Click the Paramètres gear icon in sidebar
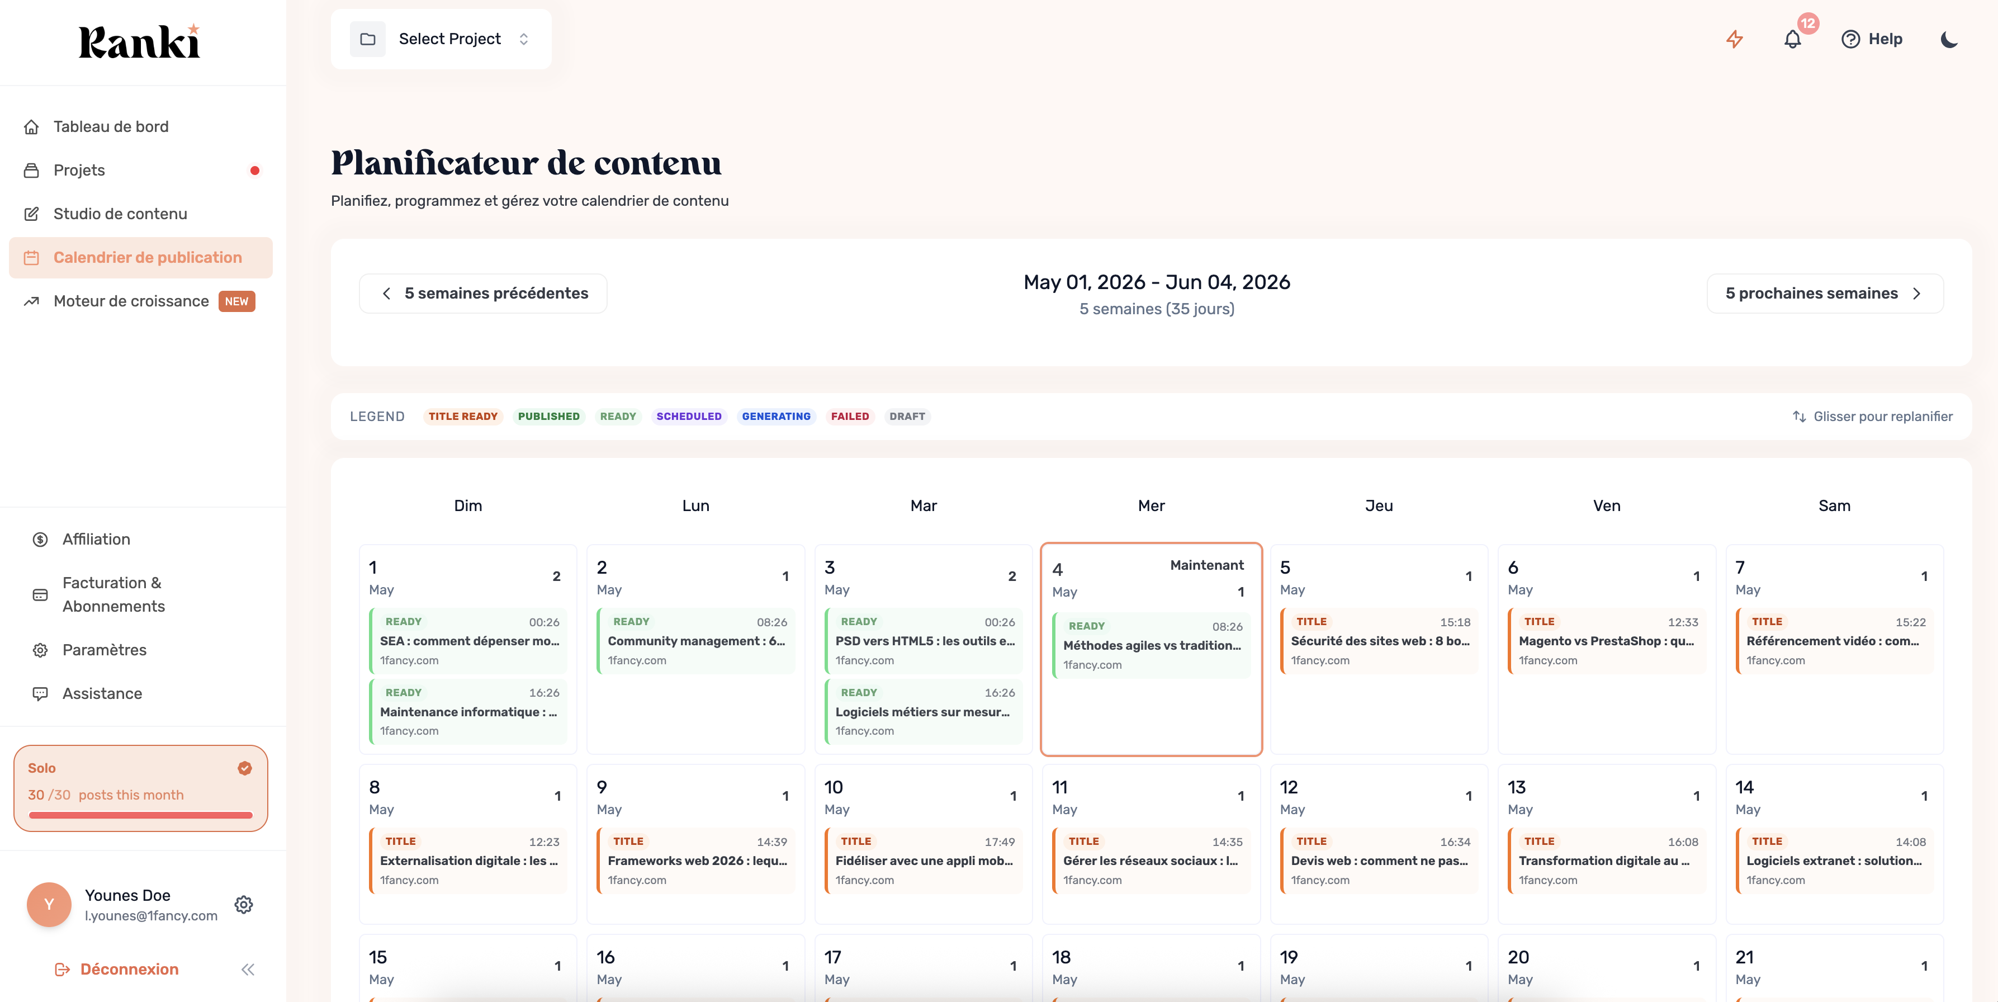The image size is (1998, 1002). click(40, 650)
